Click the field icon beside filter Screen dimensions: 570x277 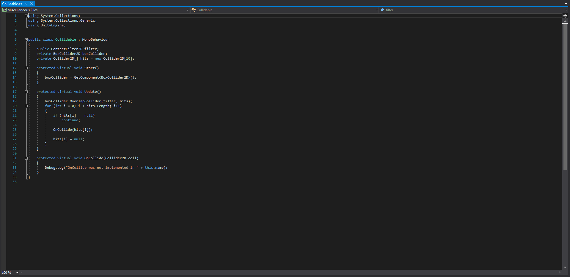pos(383,10)
